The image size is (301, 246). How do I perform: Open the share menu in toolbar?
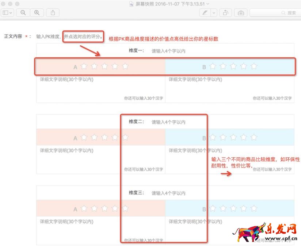tap(53, 12)
